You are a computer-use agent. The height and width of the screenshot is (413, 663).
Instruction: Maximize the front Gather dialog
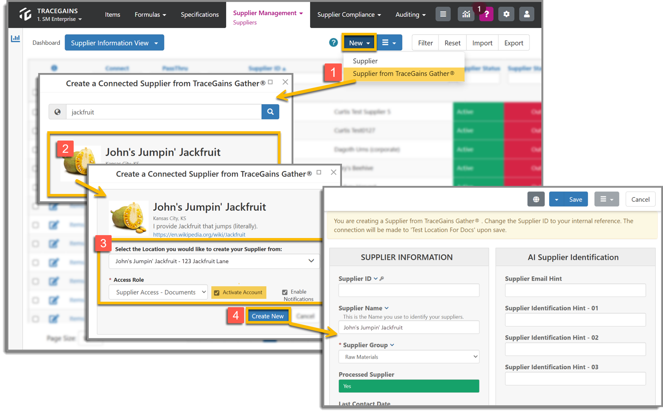[x=319, y=172]
